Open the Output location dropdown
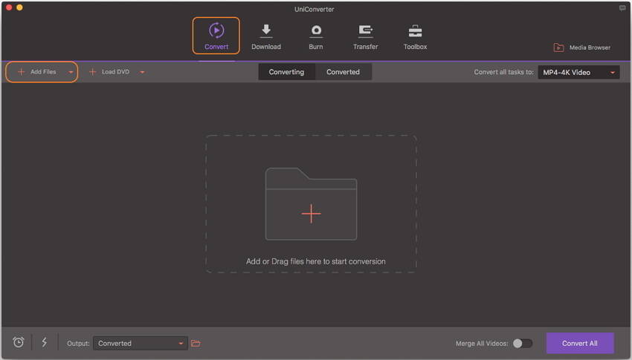The image size is (632, 360). coord(141,343)
